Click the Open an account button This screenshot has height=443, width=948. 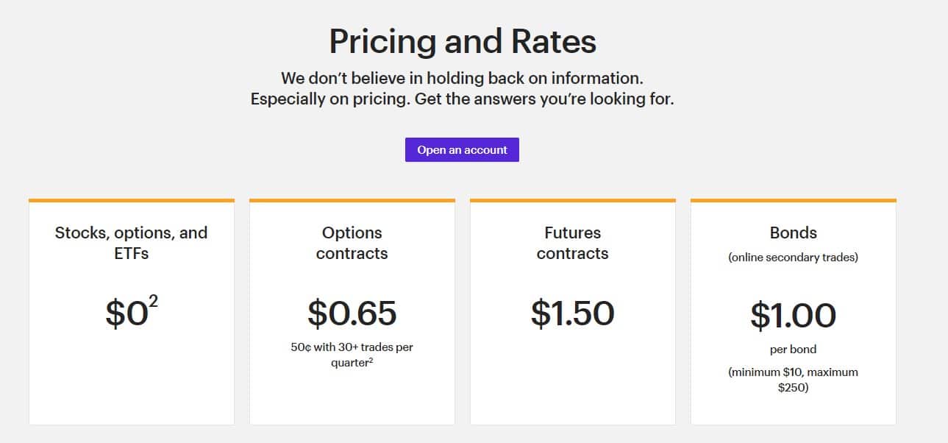coord(462,149)
